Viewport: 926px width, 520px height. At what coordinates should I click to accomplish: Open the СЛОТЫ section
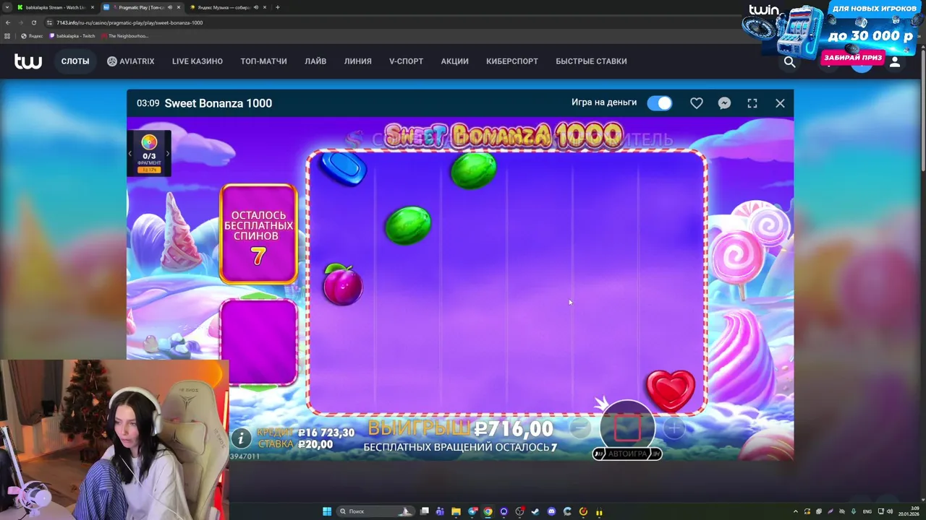(x=75, y=61)
